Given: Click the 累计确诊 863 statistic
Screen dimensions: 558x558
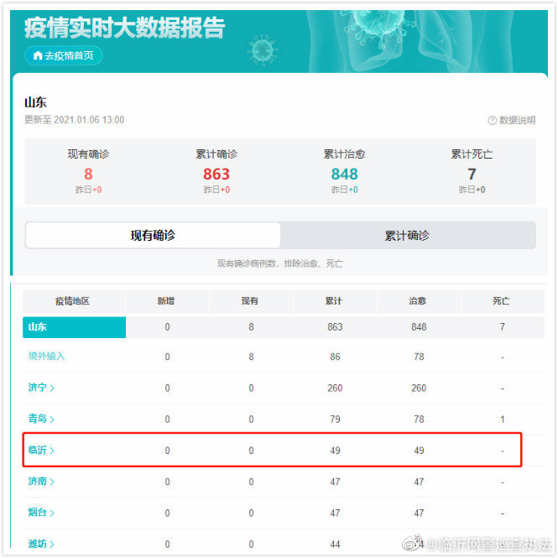Looking at the screenshot, I should (x=216, y=174).
